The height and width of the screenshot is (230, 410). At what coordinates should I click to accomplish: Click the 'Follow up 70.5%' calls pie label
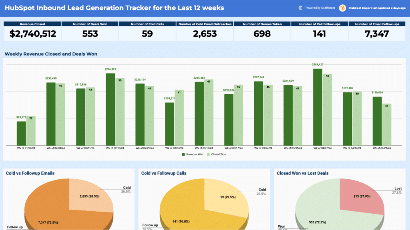tap(150, 227)
